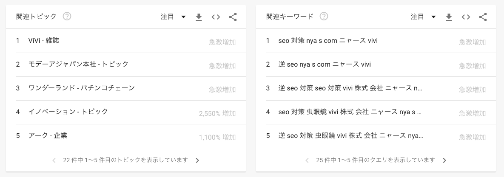This screenshot has width=504, height=177.
Task: Open 注目 dropdown in 関連キーワード panel
Action: coord(423,17)
